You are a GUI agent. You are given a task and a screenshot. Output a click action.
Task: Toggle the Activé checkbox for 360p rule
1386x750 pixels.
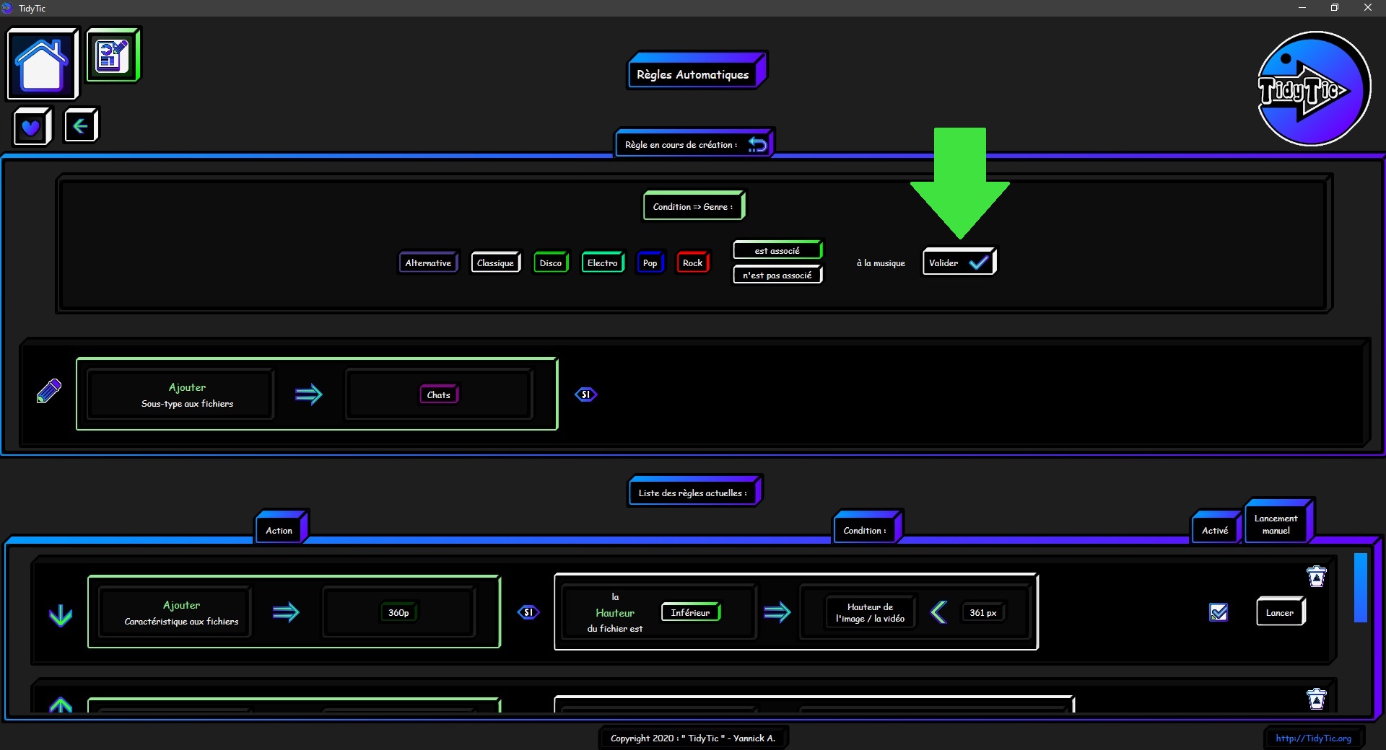tap(1219, 612)
